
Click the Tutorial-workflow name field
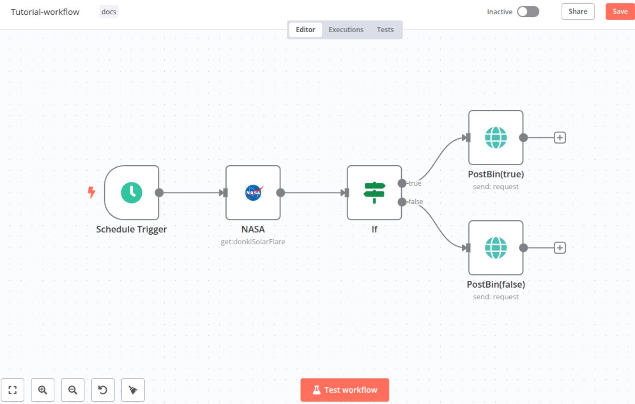[x=45, y=12]
